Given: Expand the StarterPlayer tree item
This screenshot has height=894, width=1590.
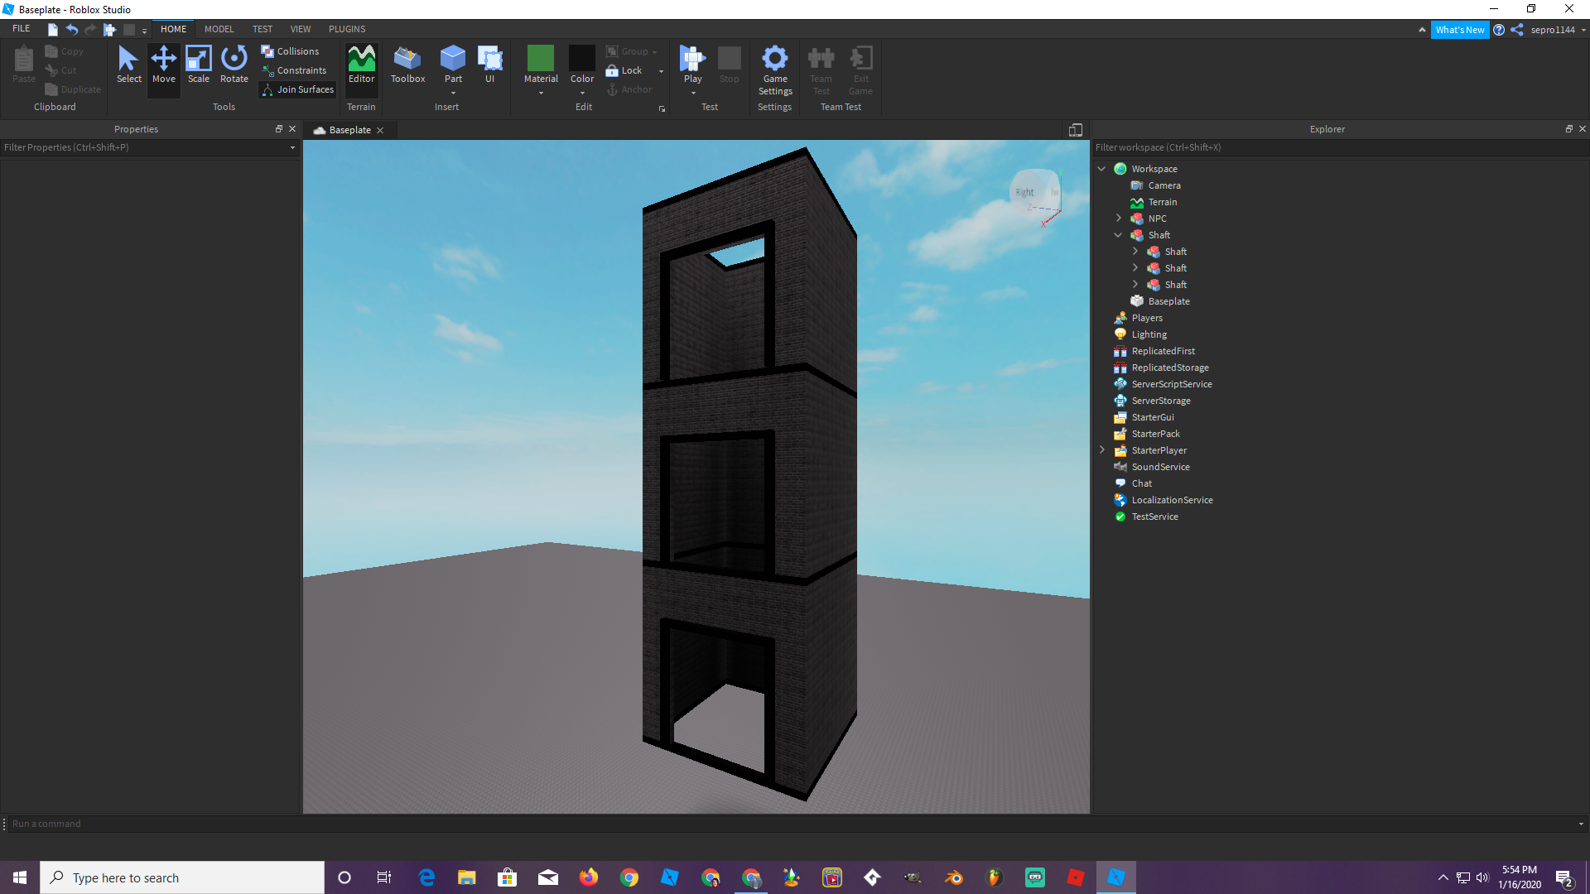Looking at the screenshot, I should [x=1101, y=450].
